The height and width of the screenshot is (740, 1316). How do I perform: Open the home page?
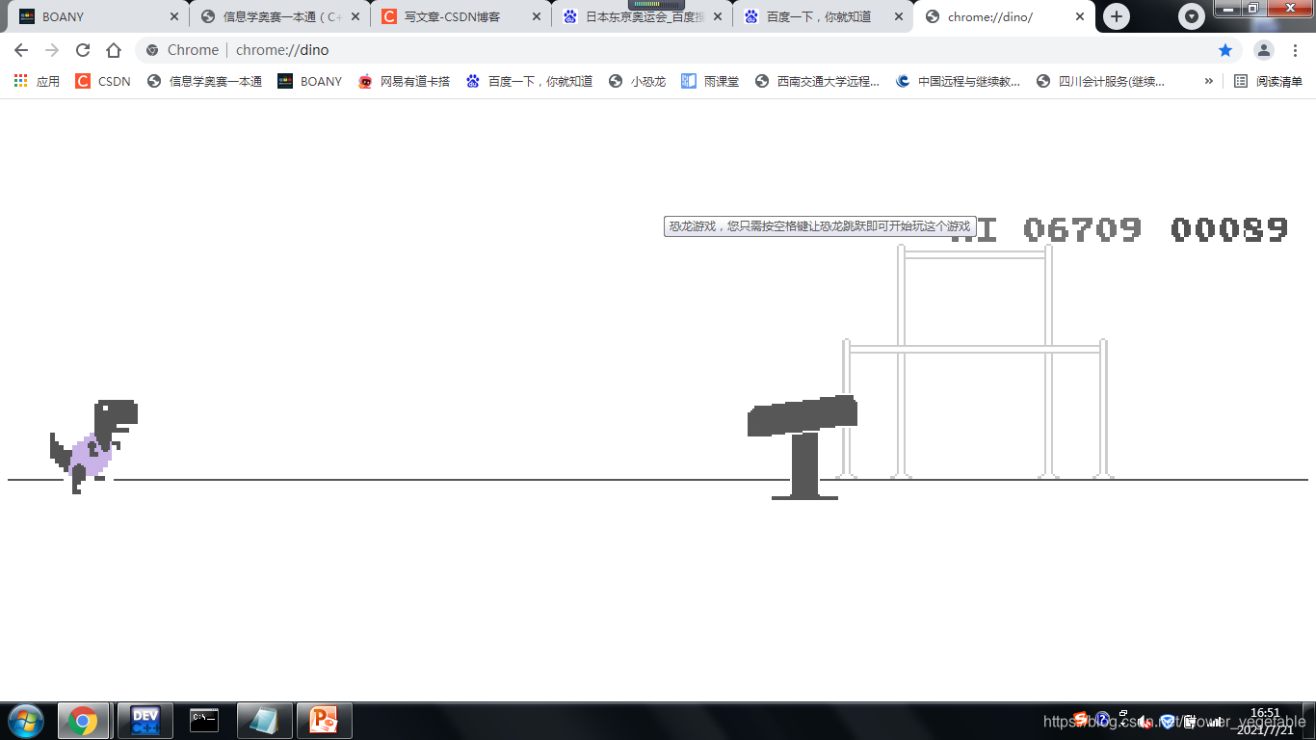(114, 50)
